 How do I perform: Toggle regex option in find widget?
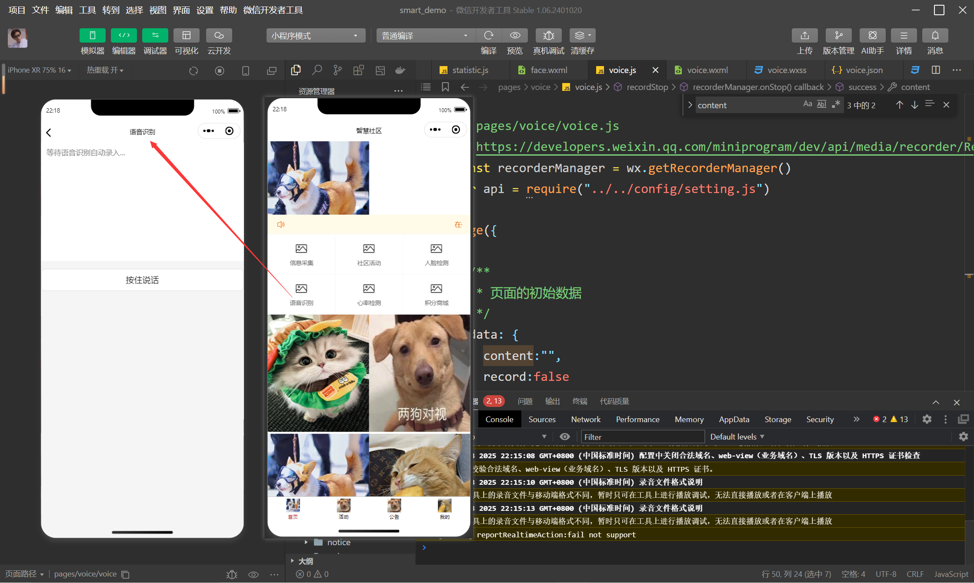click(836, 104)
